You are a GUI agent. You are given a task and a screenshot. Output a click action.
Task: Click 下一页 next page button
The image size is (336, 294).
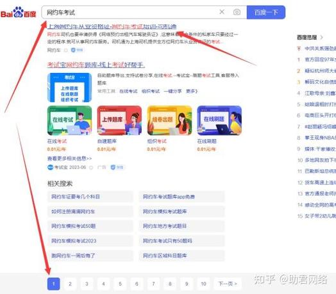(x=228, y=284)
